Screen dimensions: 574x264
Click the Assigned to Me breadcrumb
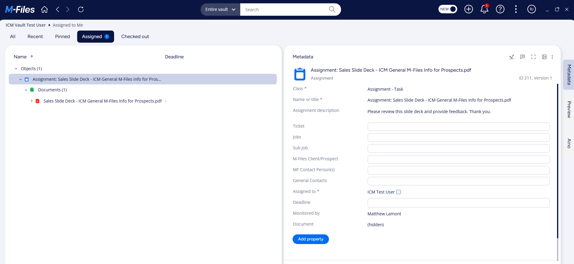(68, 25)
